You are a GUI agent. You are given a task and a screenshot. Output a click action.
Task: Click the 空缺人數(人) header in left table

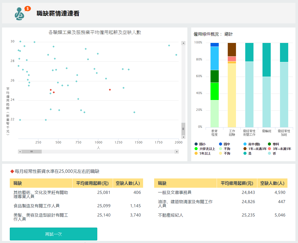pos(128,183)
